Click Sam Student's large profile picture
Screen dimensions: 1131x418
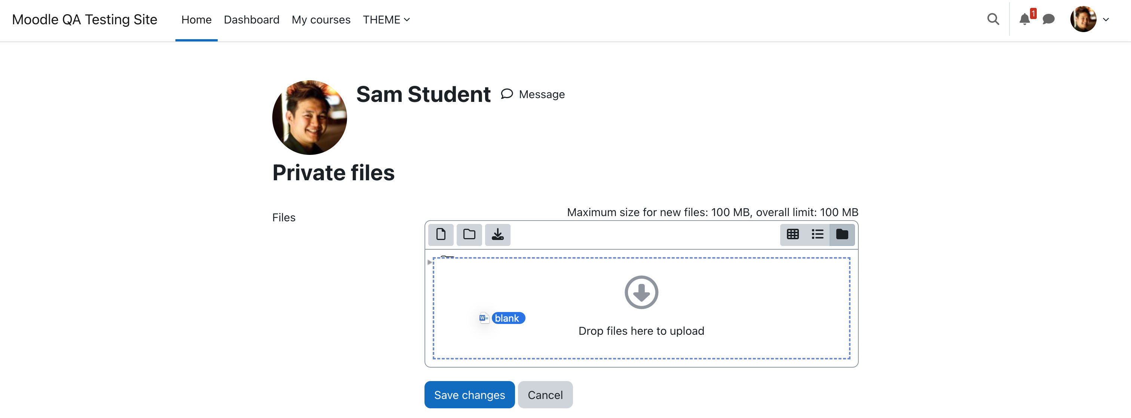tap(309, 117)
